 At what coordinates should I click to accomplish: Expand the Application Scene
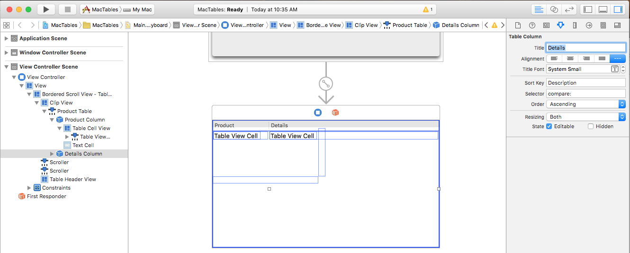click(x=6, y=38)
